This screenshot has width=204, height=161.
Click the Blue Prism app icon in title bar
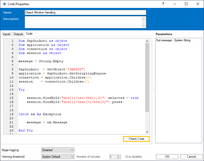click(x=4, y=4)
